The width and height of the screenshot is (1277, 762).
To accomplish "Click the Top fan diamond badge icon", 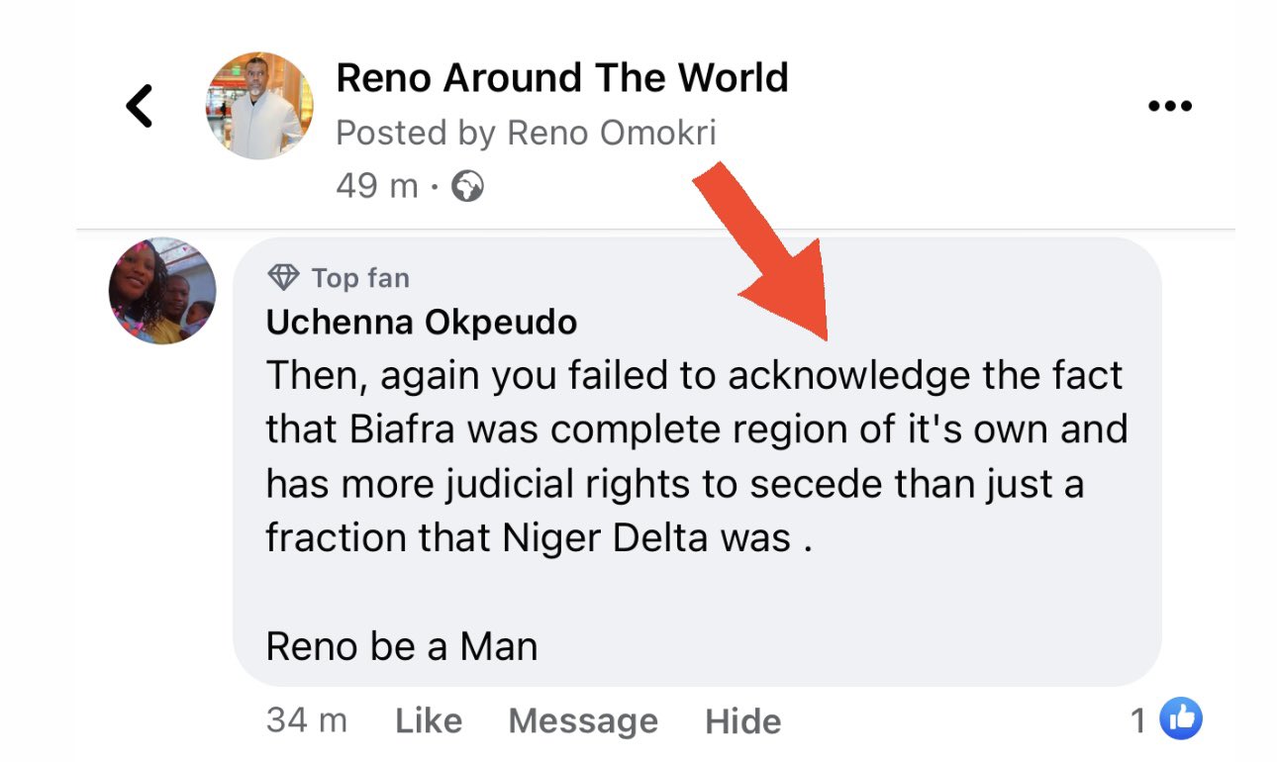I will [x=284, y=278].
